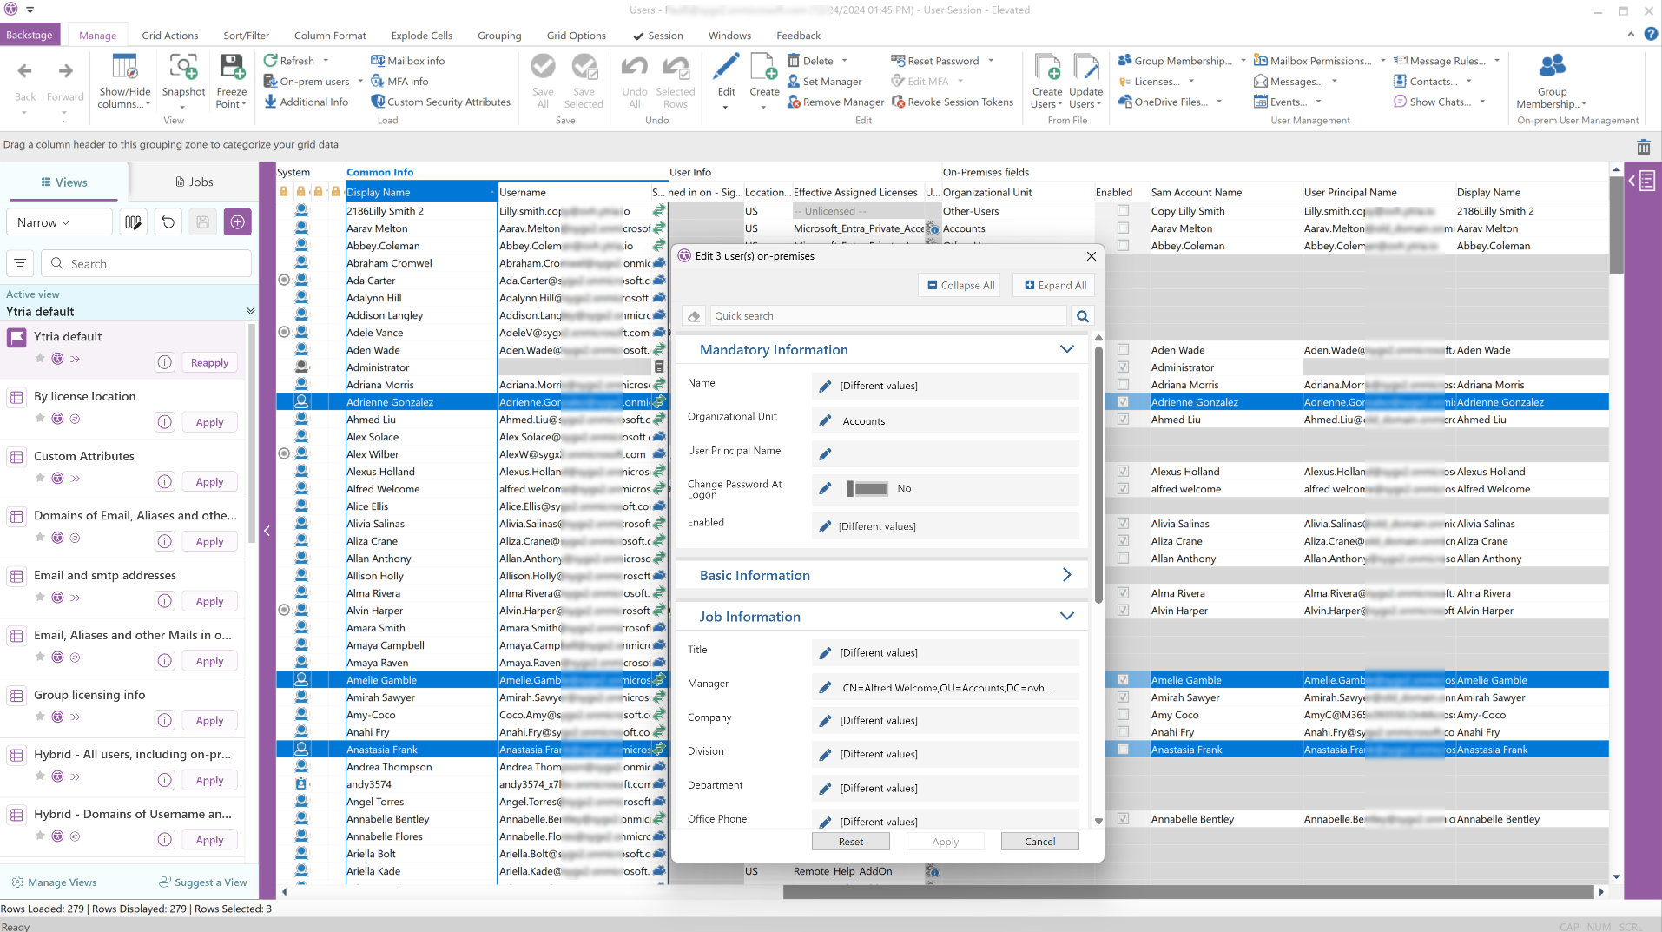Click the Revoke Session Tokens icon
1662x932 pixels.
pos(899,102)
